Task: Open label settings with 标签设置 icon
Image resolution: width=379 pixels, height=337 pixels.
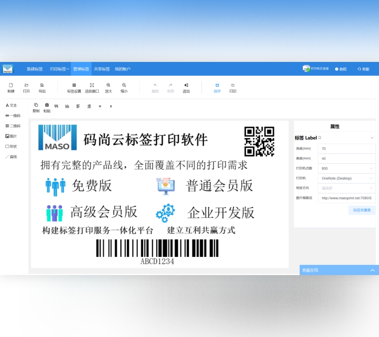Action: [x=75, y=87]
